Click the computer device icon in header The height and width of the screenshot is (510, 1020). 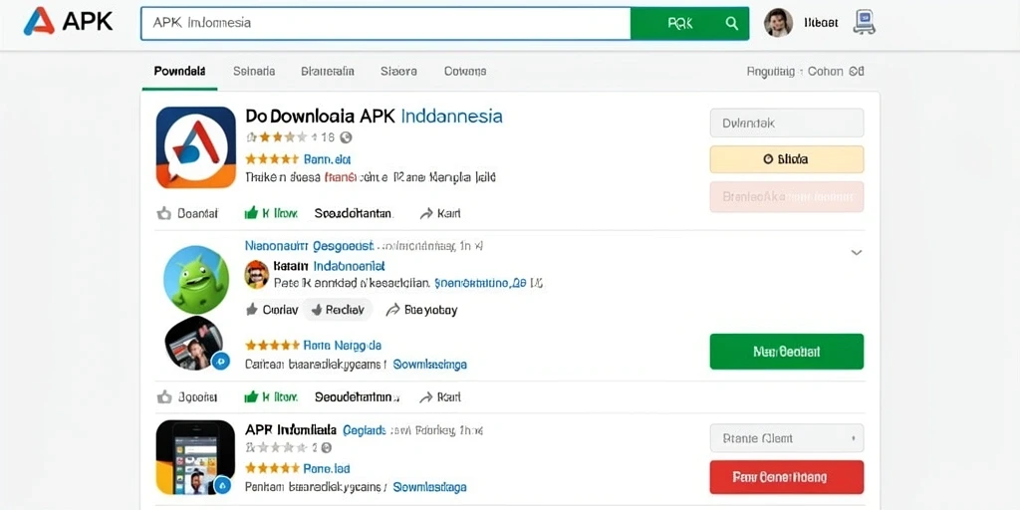864,22
